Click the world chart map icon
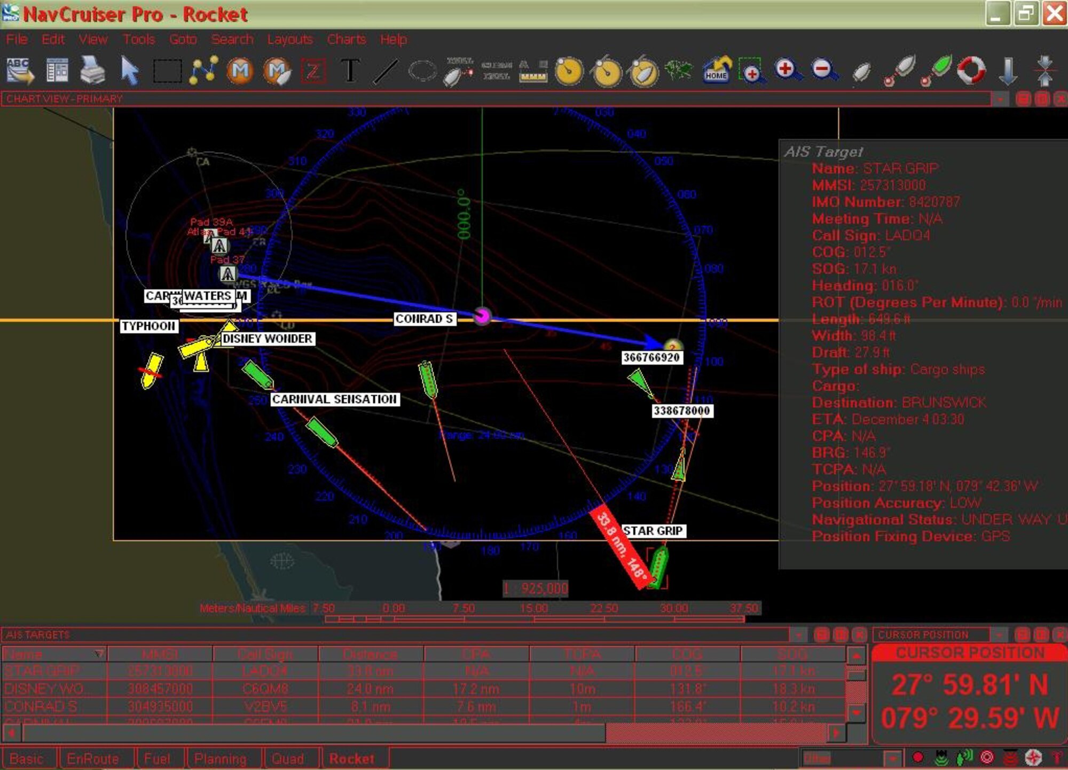This screenshot has width=1068, height=770. tap(679, 70)
